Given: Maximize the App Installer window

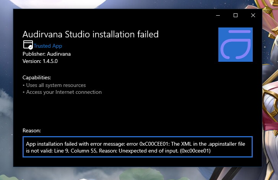Looking at the screenshot, I should pos(236,15).
